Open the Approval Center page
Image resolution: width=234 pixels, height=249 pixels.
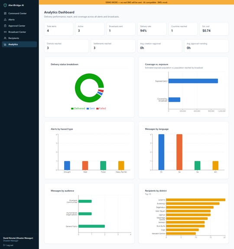[x=19, y=26]
